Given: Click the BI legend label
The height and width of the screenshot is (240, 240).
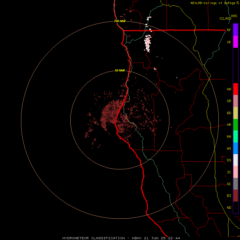Looking at the screenshot, I should (x=229, y=196).
